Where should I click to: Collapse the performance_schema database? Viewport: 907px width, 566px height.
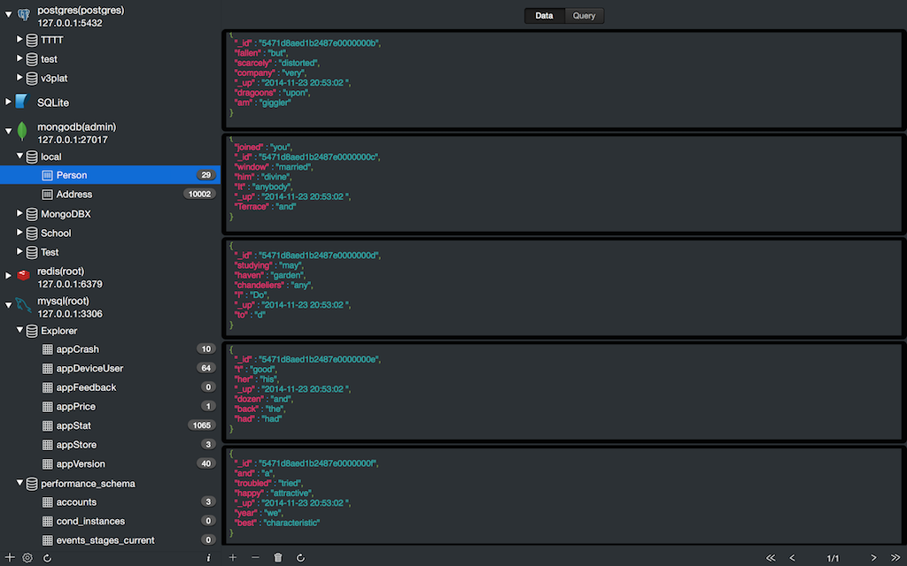[20, 484]
